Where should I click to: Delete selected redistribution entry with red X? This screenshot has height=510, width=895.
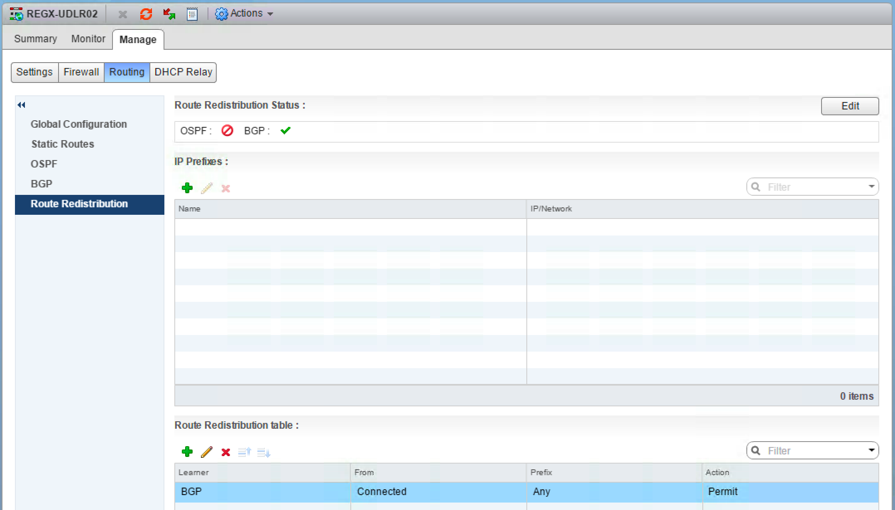pyautogui.click(x=225, y=452)
